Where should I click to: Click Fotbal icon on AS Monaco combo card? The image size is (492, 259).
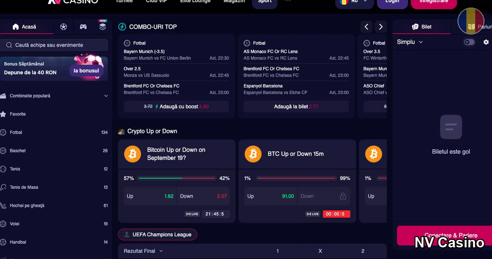tap(247, 43)
